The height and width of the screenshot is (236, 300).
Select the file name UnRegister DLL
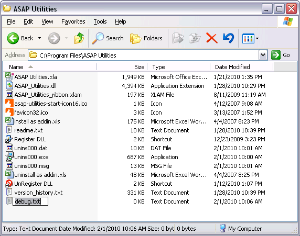point(33,184)
